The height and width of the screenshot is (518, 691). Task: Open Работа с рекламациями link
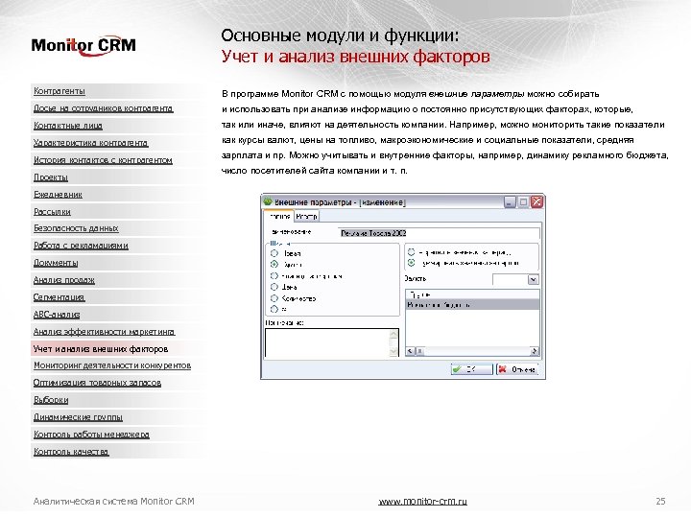pyautogui.click(x=81, y=246)
